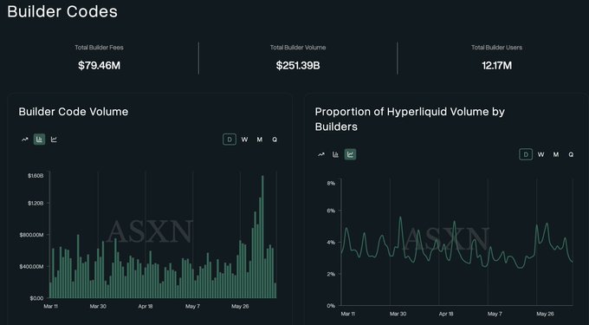Click the $79.46M Total Builder Fees value
589x325 pixels.
coord(99,65)
